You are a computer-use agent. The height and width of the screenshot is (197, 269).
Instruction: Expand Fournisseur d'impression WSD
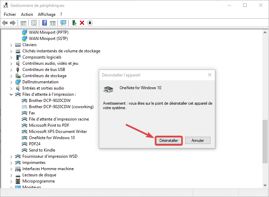pos(11,157)
